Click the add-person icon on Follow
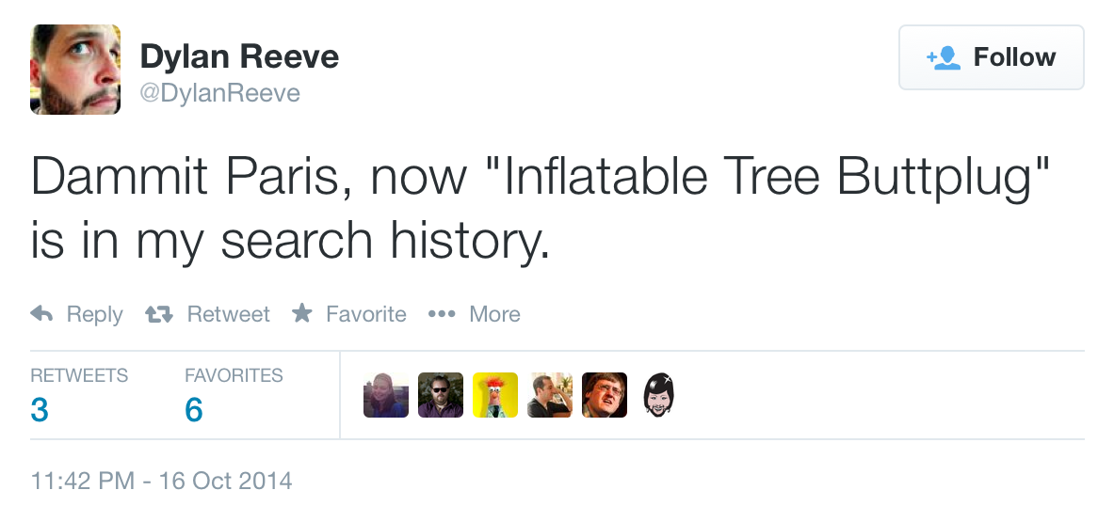This screenshot has height=506, width=1098. click(x=943, y=58)
